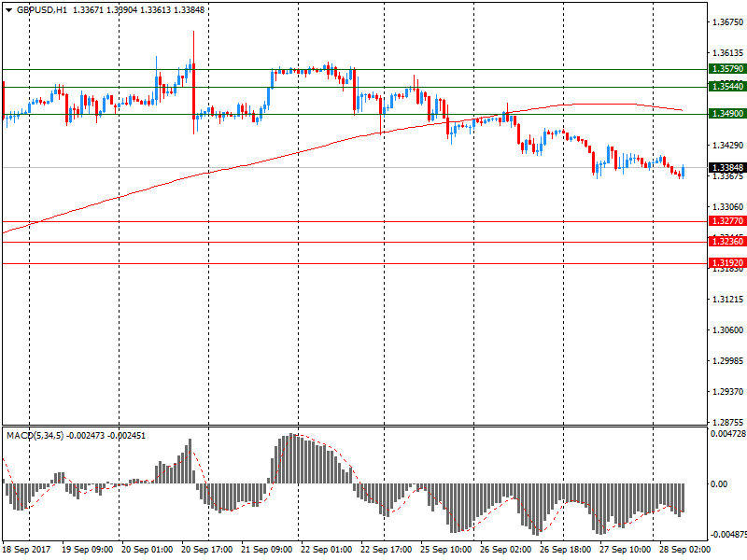This screenshot has width=747, height=560.
Task: Click the 1.29370 price scale value
Action: click(727, 392)
